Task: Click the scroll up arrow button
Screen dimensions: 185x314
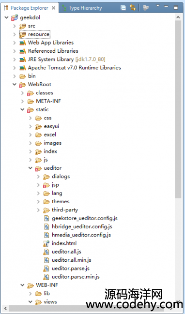Action: click(178, 17)
